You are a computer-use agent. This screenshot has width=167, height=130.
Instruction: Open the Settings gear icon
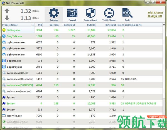(54, 13)
